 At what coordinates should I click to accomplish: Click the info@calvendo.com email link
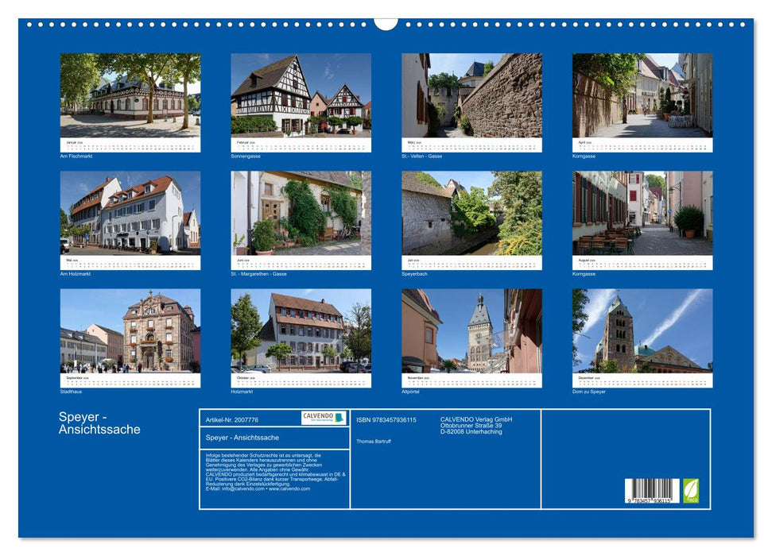click(x=242, y=489)
